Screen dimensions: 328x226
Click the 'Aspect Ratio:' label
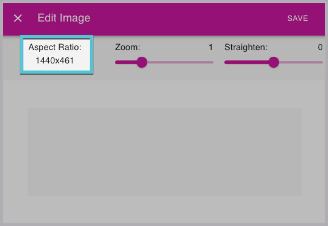pos(55,48)
